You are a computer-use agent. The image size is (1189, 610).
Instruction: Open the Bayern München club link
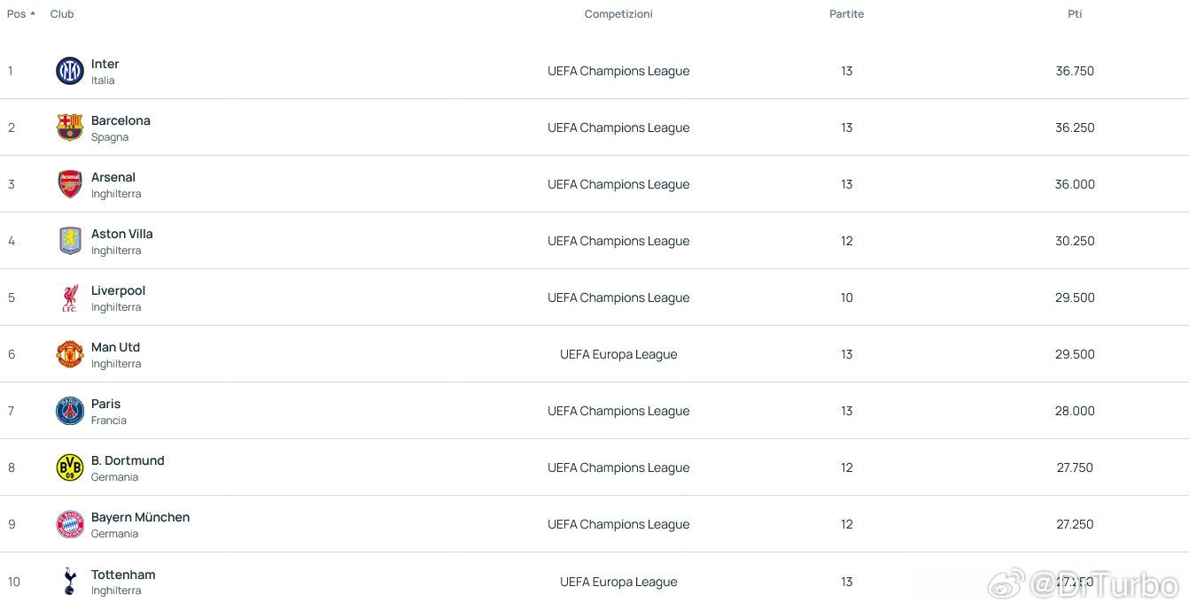click(140, 517)
